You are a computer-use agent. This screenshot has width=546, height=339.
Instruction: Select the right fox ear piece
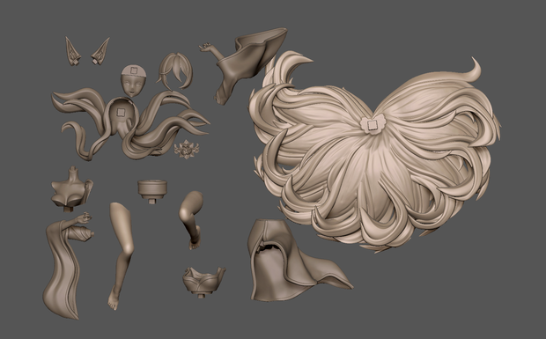100,51
